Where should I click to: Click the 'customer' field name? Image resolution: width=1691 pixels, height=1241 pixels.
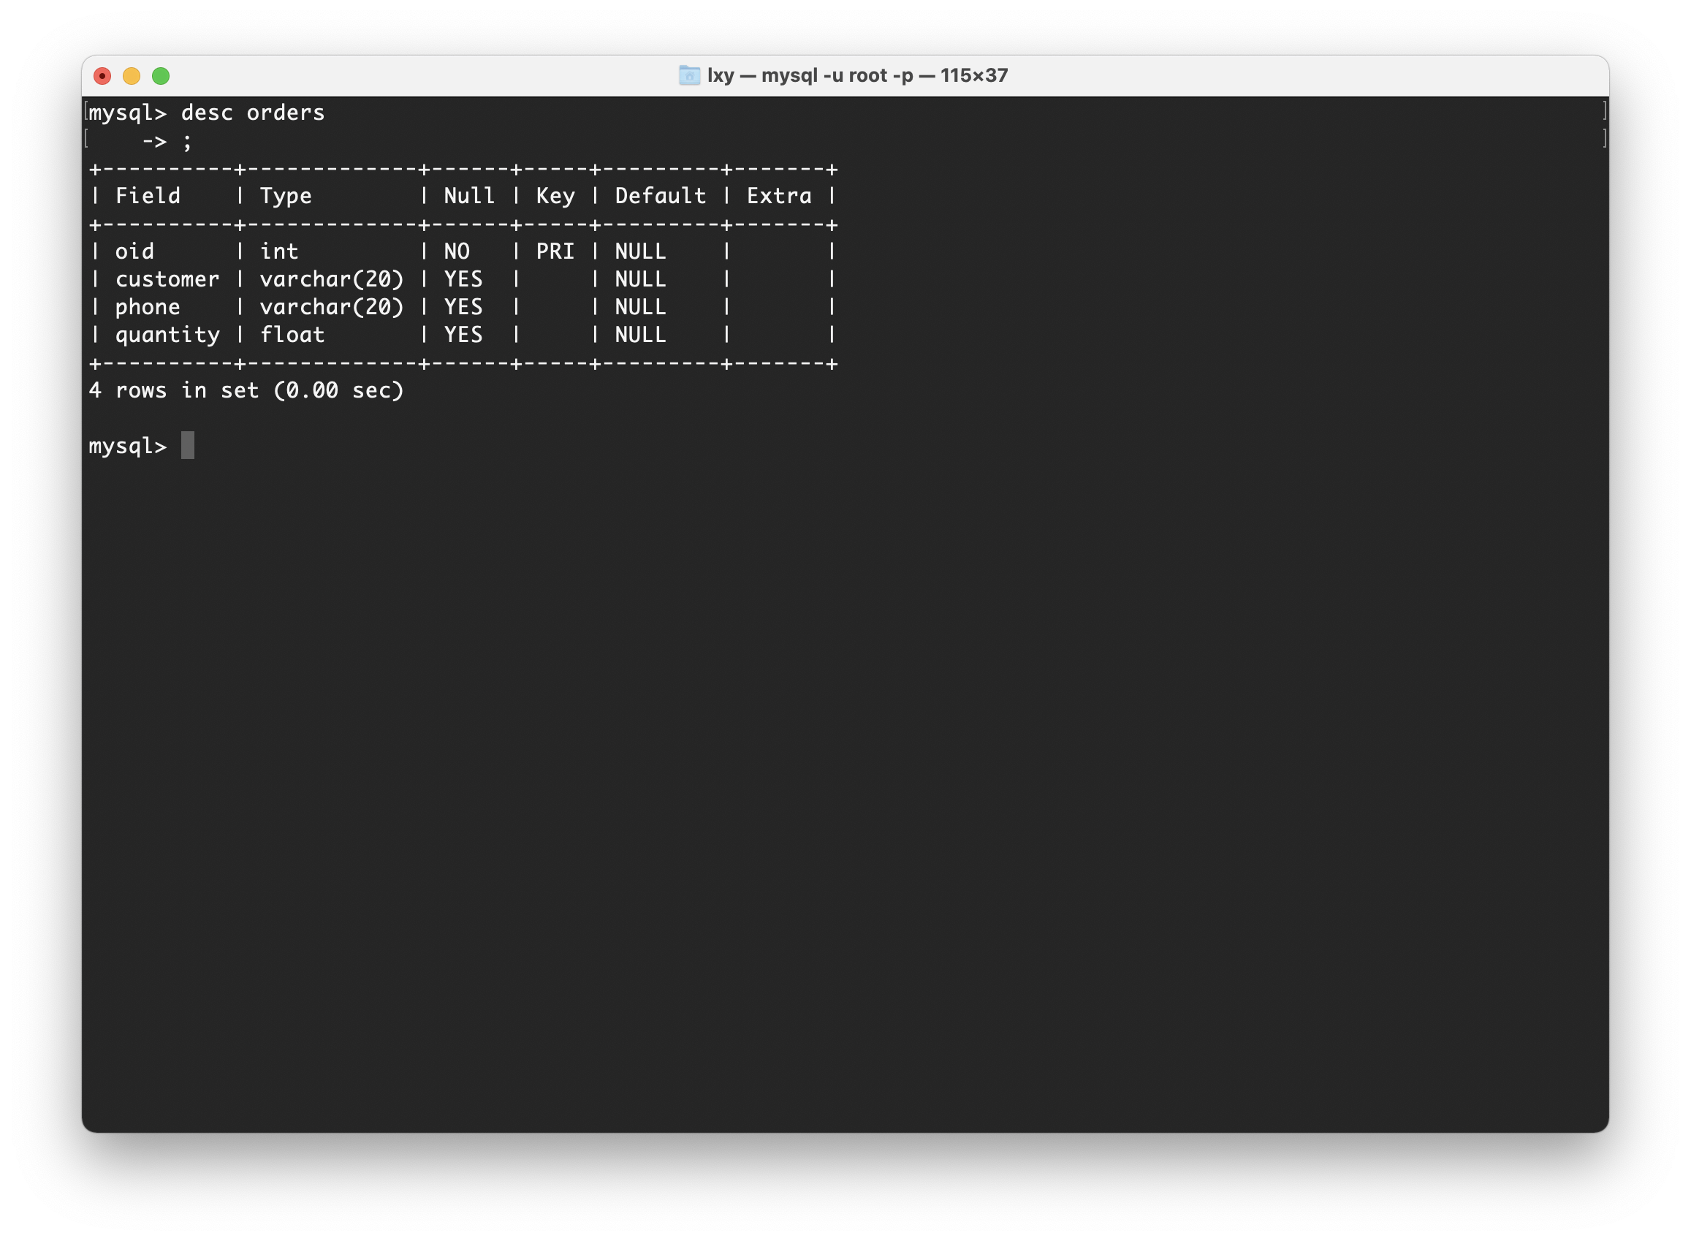(x=167, y=279)
